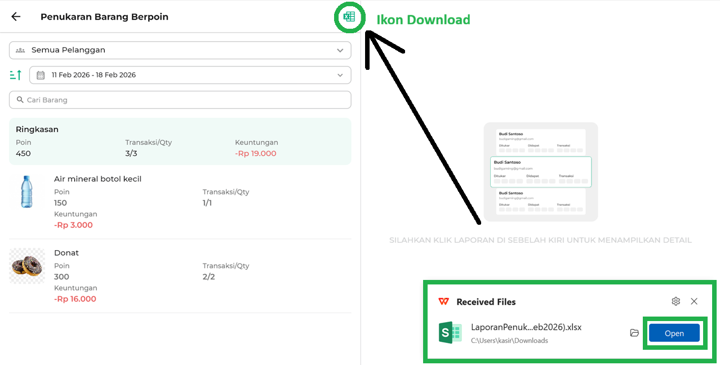This screenshot has width=720, height=365.
Task: Open Received Files settings gear
Action: coord(675,301)
